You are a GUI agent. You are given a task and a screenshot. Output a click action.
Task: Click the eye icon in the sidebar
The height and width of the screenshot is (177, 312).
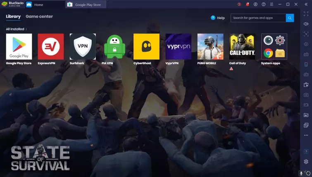click(306, 44)
